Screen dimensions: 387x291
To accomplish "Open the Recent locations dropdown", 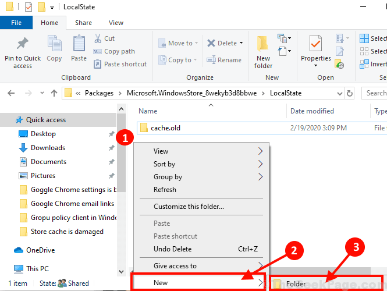I will click(42, 93).
